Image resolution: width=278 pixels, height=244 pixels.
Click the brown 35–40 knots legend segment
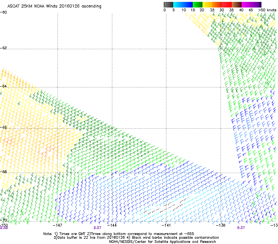point(237,5)
